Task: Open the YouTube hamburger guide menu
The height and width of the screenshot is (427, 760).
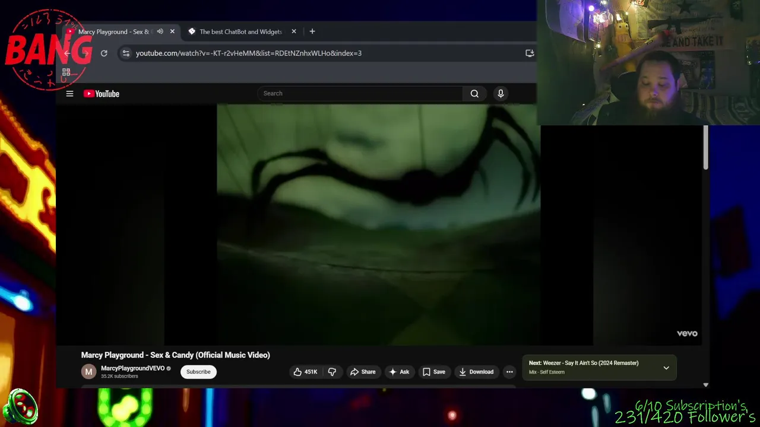Action: [x=69, y=94]
